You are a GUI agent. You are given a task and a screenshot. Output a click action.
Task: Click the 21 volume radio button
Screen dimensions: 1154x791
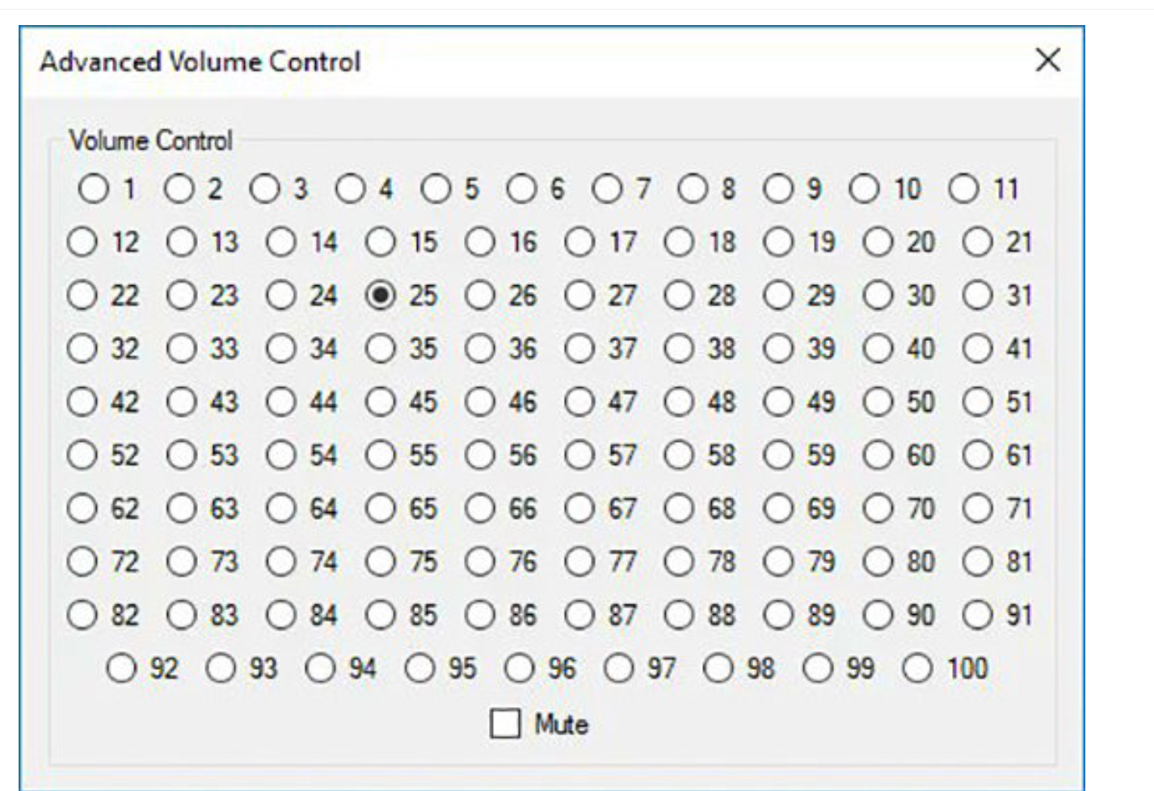click(977, 242)
